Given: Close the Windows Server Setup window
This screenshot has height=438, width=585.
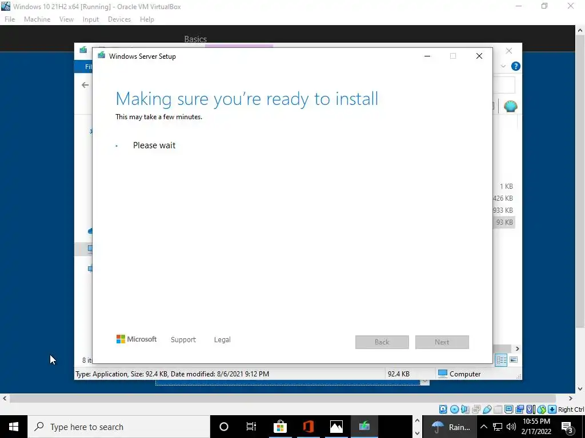Looking at the screenshot, I should (479, 56).
